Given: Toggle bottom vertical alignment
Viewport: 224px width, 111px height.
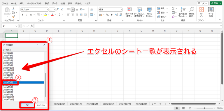Looking at the screenshot, I should [77, 10].
